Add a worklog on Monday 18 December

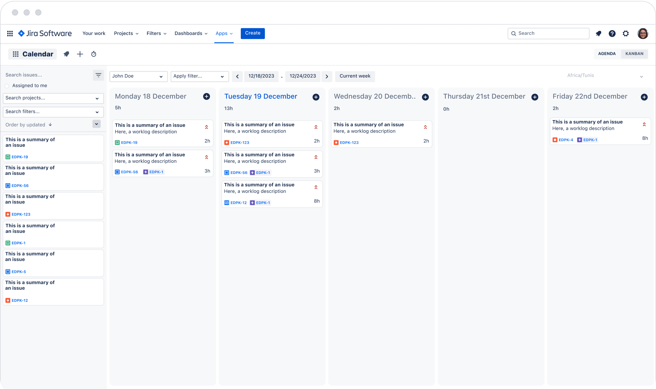coord(207,96)
